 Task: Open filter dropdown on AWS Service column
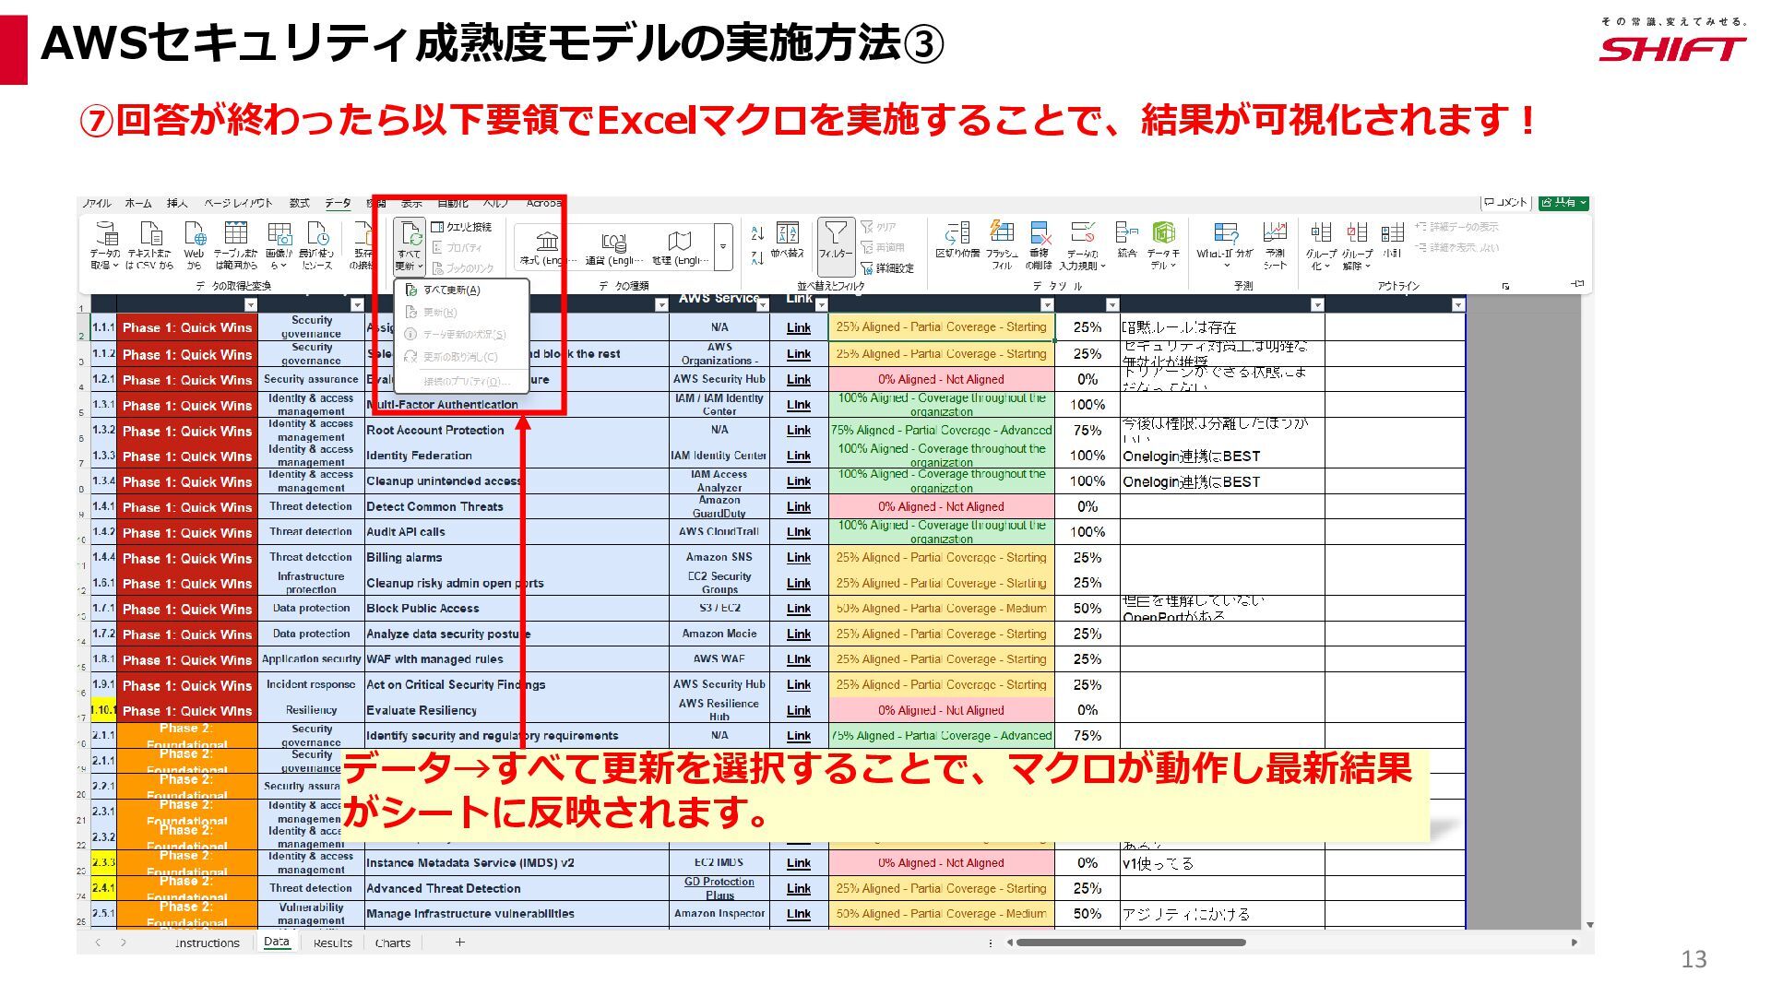pos(763,304)
